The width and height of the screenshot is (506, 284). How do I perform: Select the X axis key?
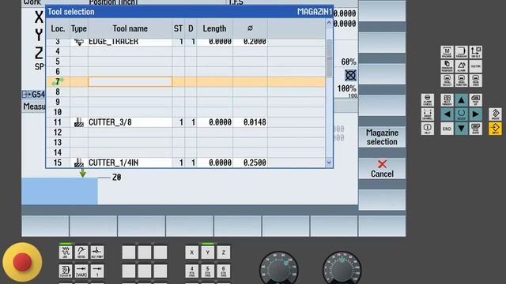(192, 252)
